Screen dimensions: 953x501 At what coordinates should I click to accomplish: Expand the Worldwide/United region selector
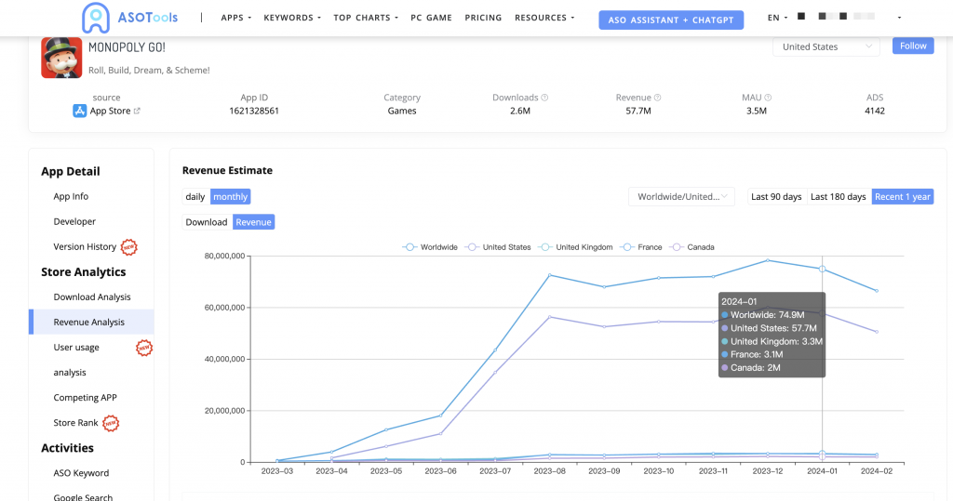pyautogui.click(x=681, y=197)
